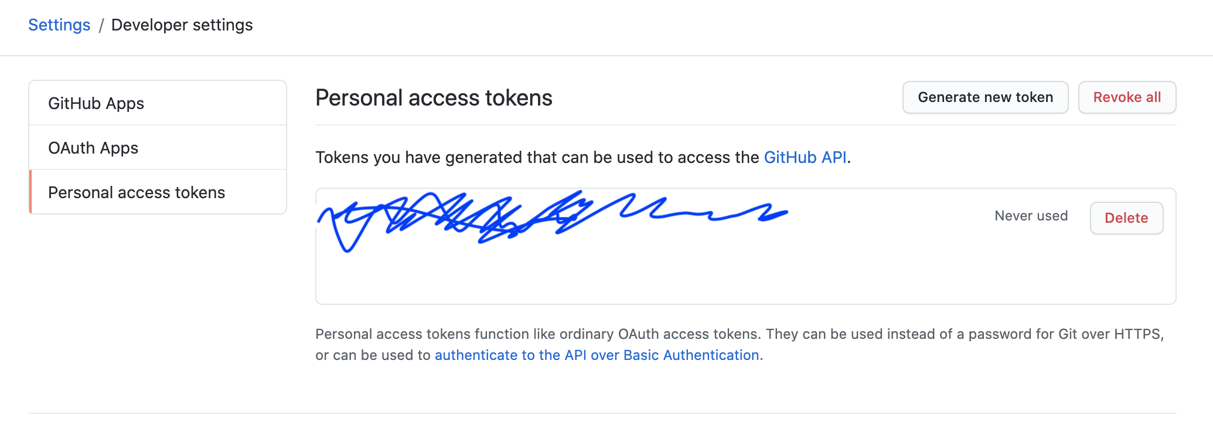
Task: Open the Basic Authentication API link
Action: tap(597, 355)
